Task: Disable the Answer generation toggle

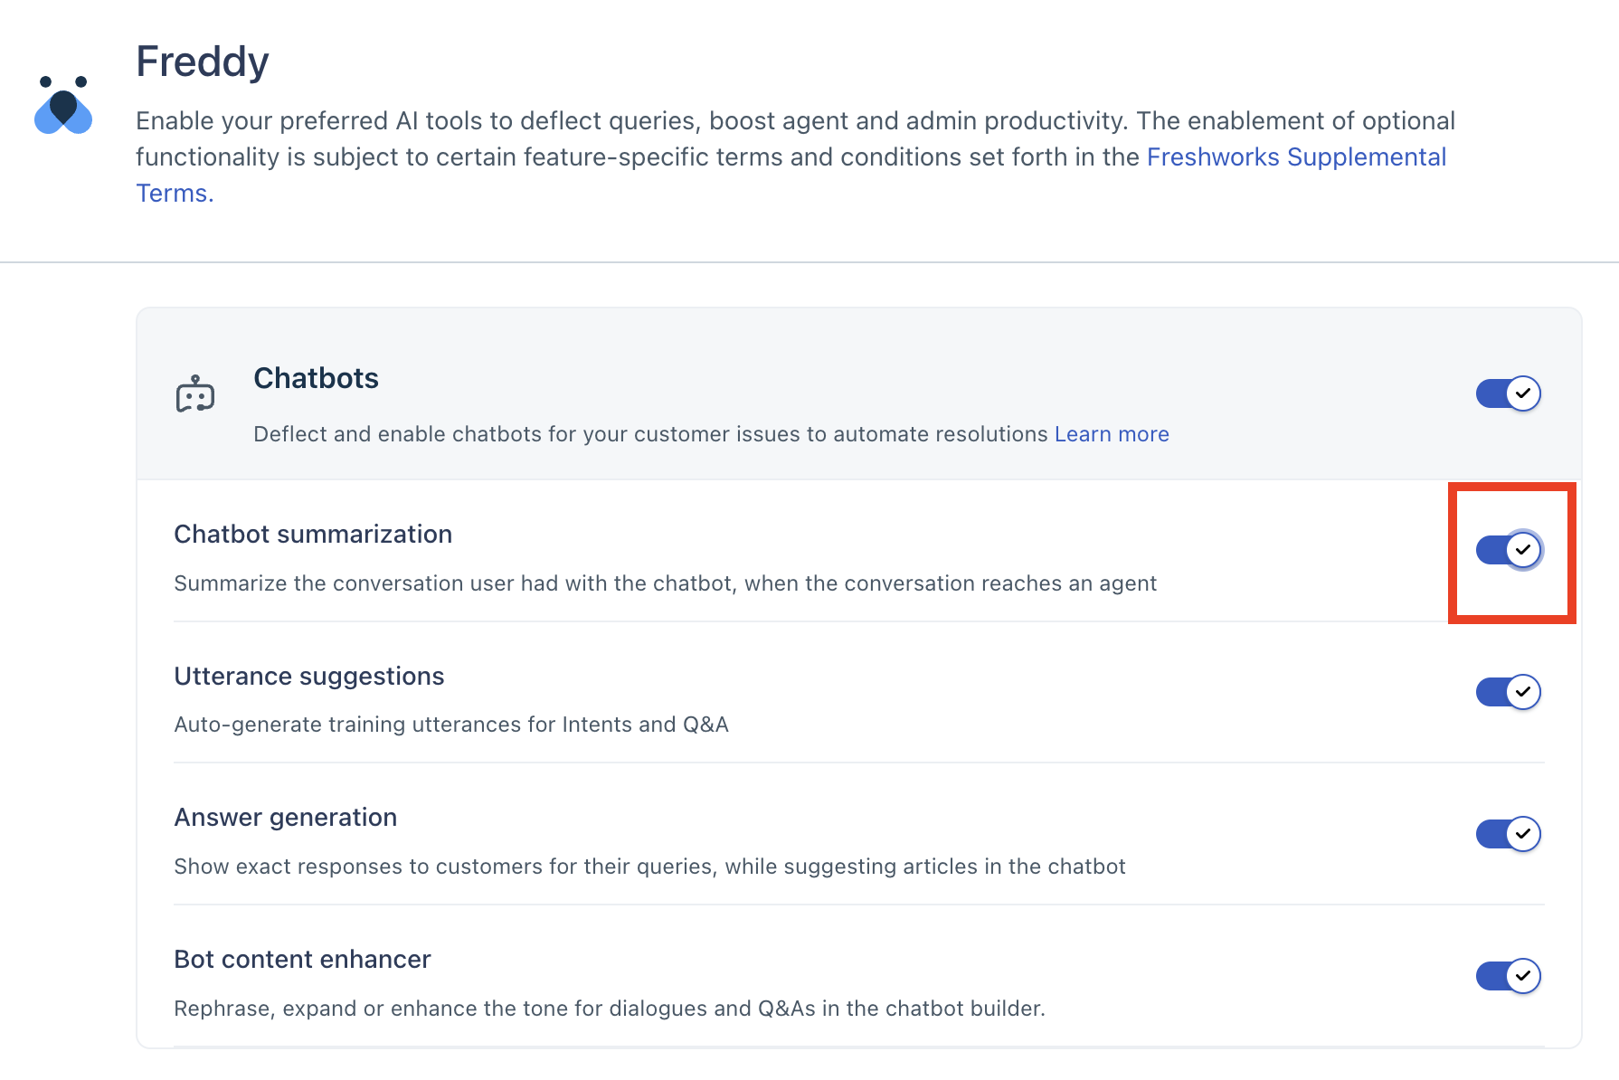Action: pyautogui.click(x=1508, y=834)
